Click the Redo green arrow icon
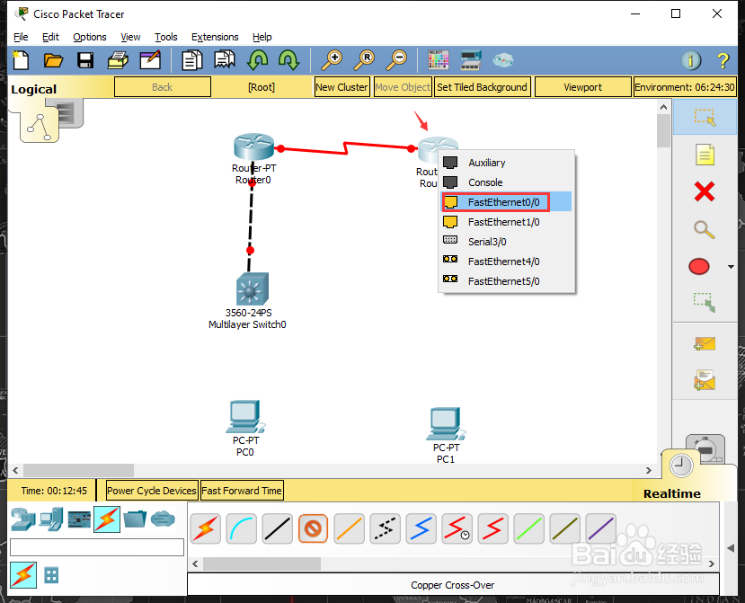The width and height of the screenshot is (745, 603). [288, 60]
